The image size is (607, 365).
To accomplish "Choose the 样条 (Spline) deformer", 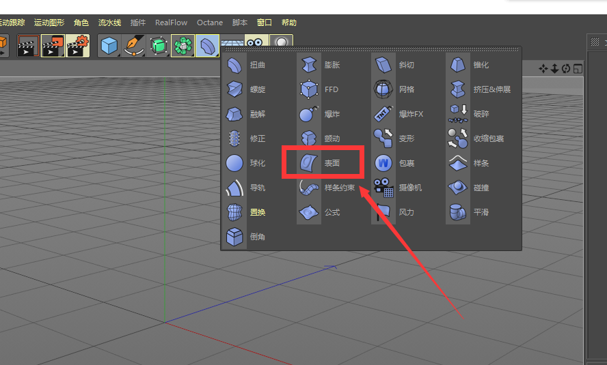I will (x=469, y=163).
